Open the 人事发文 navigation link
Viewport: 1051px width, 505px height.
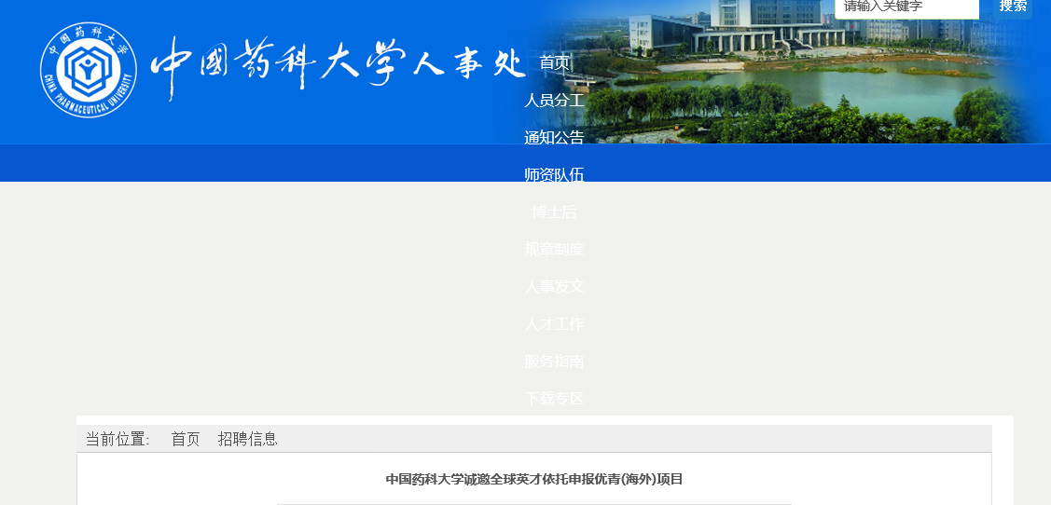click(554, 287)
